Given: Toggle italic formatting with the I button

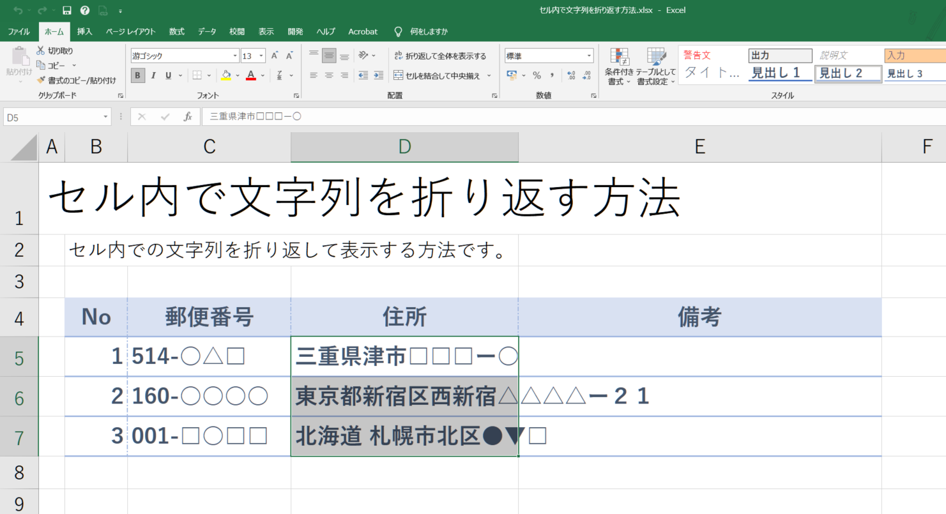Looking at the screenshot, I should click(x=153, y=75).
